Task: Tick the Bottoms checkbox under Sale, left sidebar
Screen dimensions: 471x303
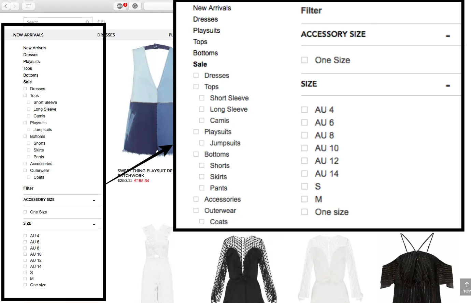Action: 25,137
